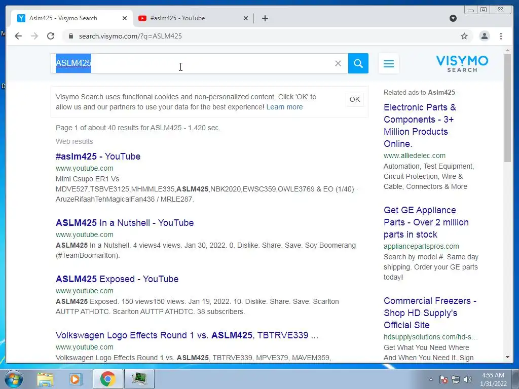Click the hdsupplysolutions.com ad URL
Screen dimensions: 519x389
coord(431,337)
